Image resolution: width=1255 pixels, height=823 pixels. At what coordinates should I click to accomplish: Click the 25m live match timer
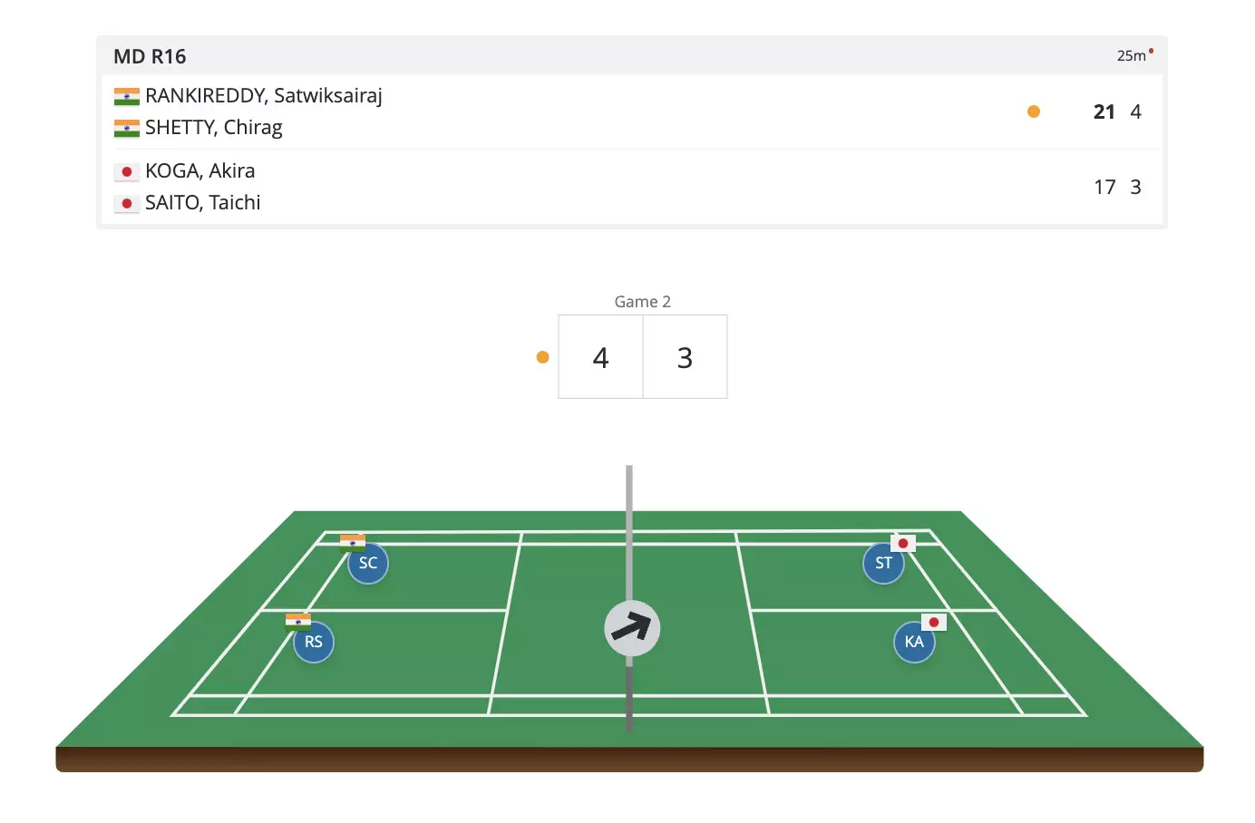1132,55
